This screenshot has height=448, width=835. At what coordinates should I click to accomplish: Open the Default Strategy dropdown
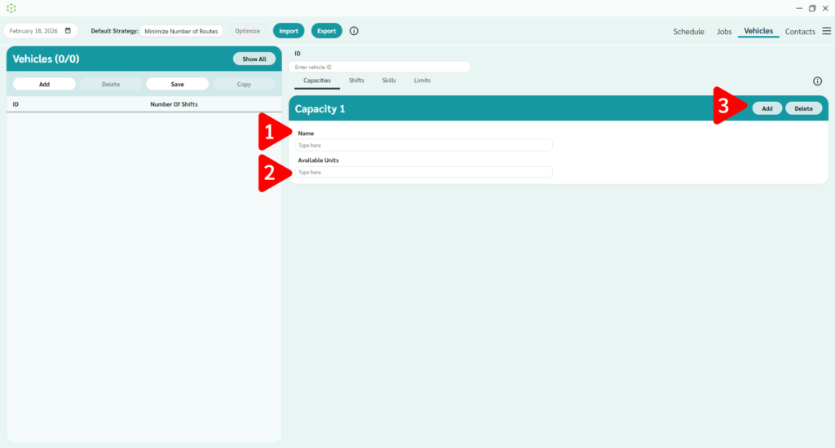click(x=181, y=31)
